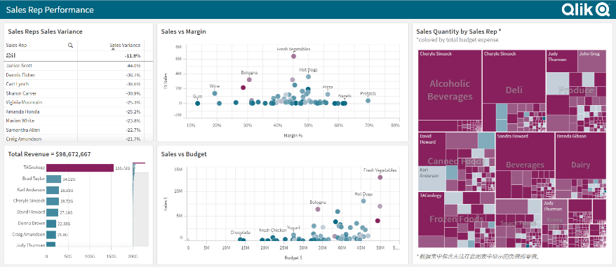Click the Sales vs Budget chart title

(184, 154)
